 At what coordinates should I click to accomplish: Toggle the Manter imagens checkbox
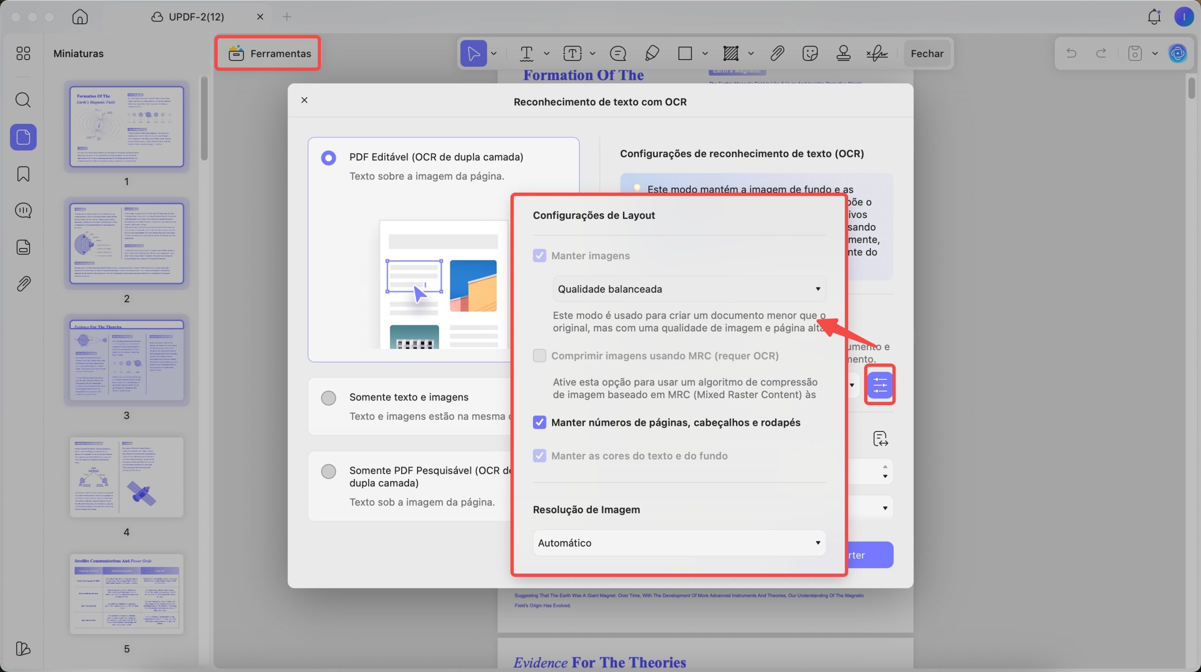tap(540, 256)
